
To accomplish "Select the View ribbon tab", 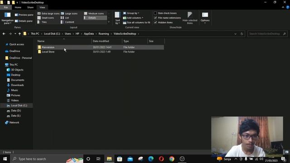I will (x=42, y=7).
